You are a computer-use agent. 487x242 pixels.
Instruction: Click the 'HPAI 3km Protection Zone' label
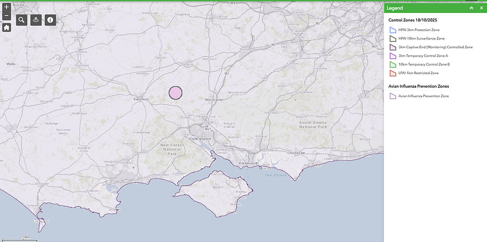click(x=419, y=30)
